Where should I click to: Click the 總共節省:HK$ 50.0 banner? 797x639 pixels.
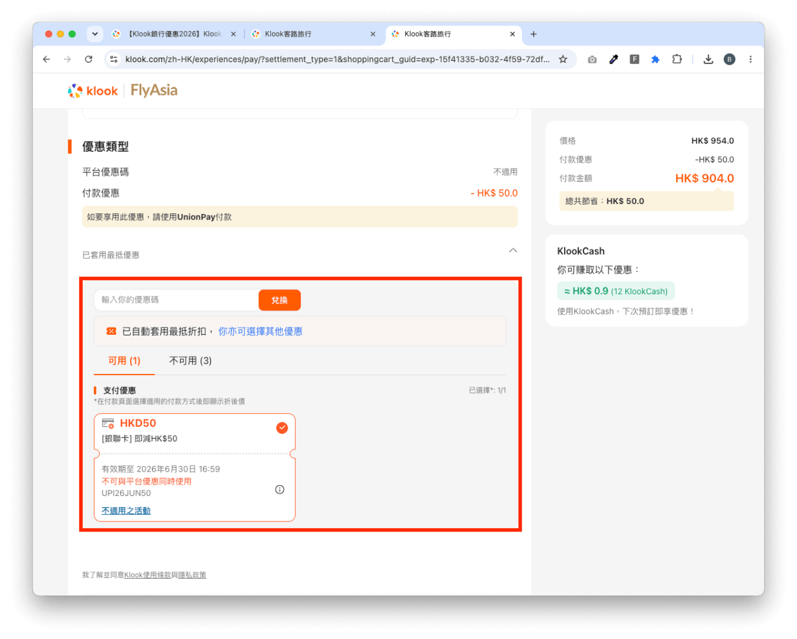click(646, 201)
